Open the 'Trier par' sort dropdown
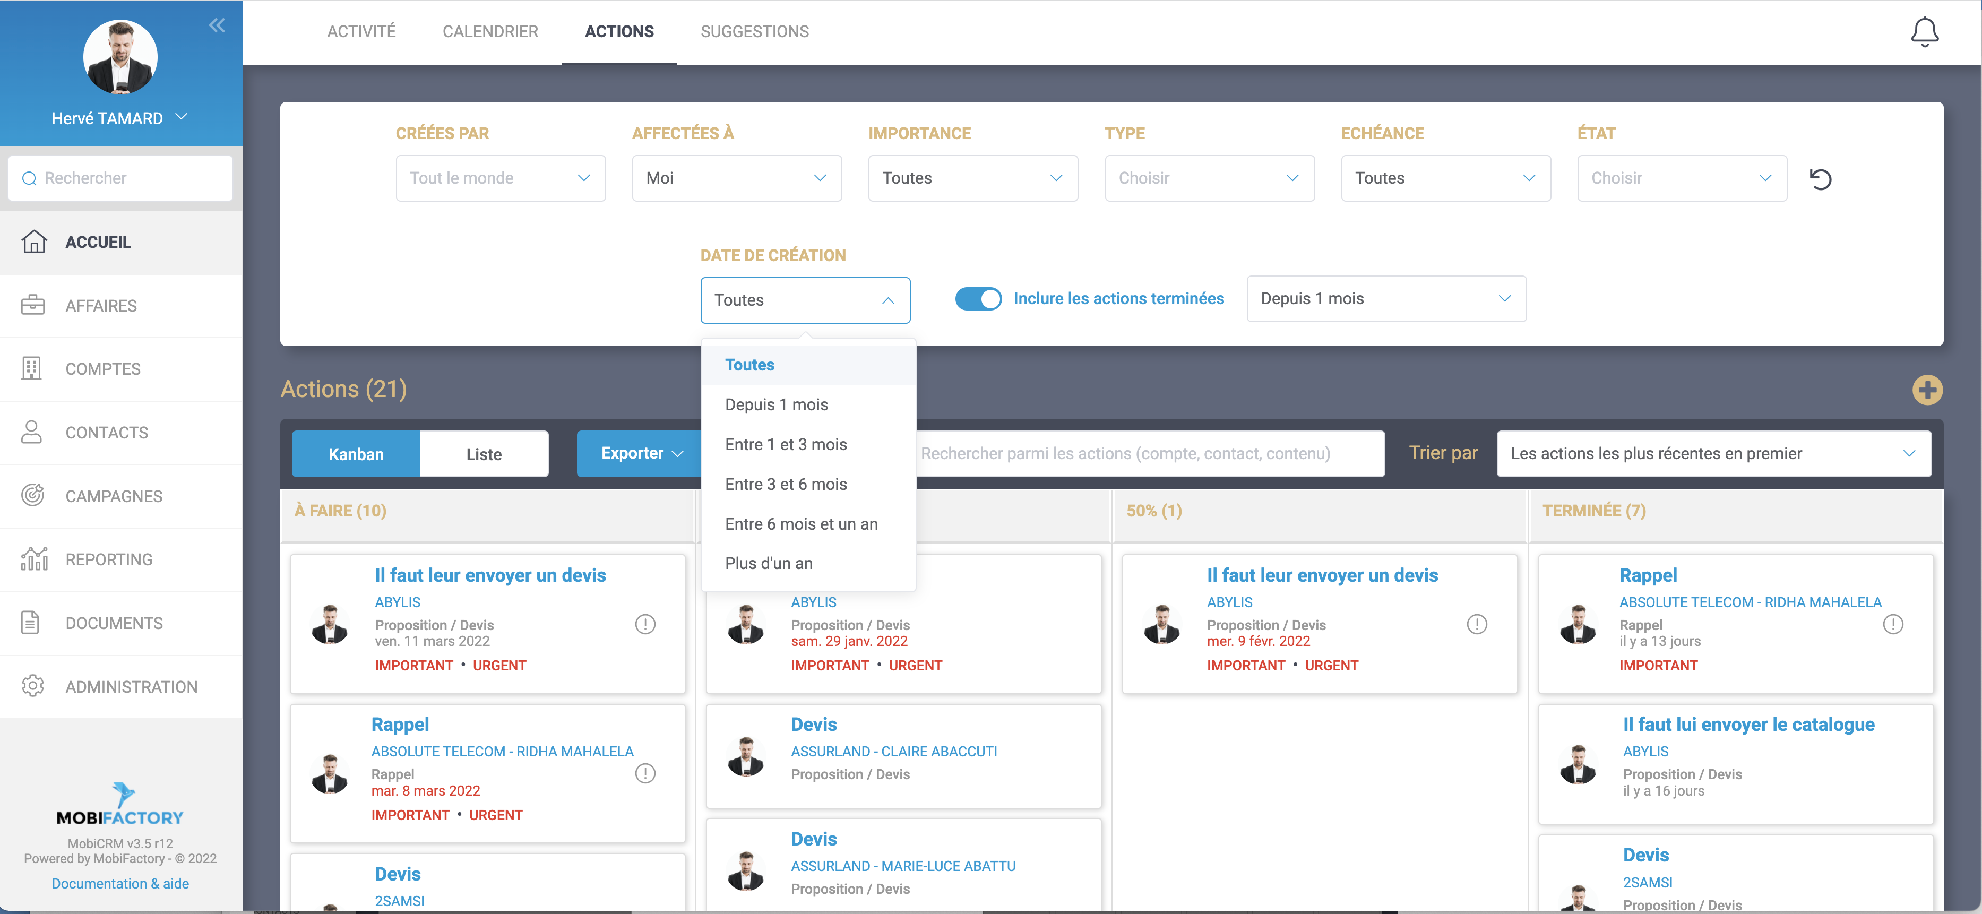The height and width of the screenshot is (914, 1982). point(1713,454)
